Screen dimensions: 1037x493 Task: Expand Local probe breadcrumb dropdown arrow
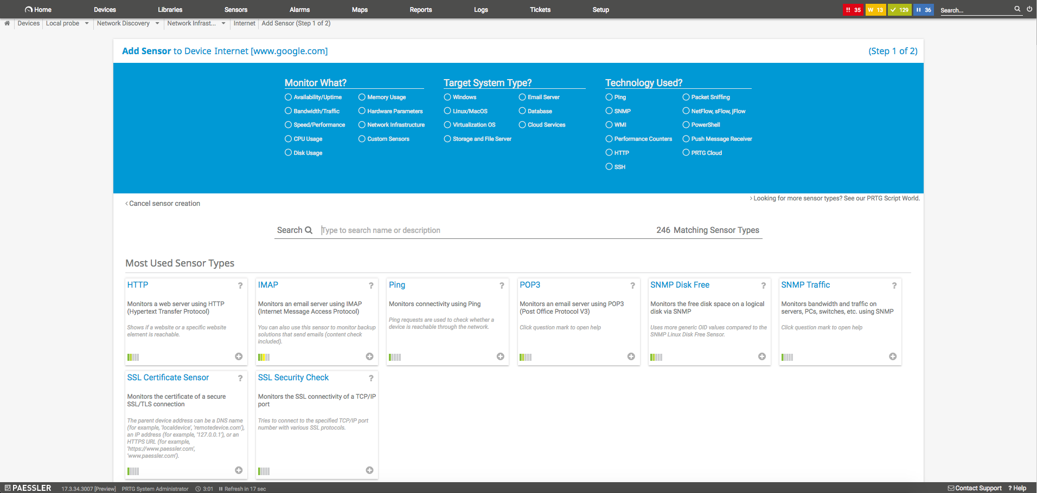[87, 23]
